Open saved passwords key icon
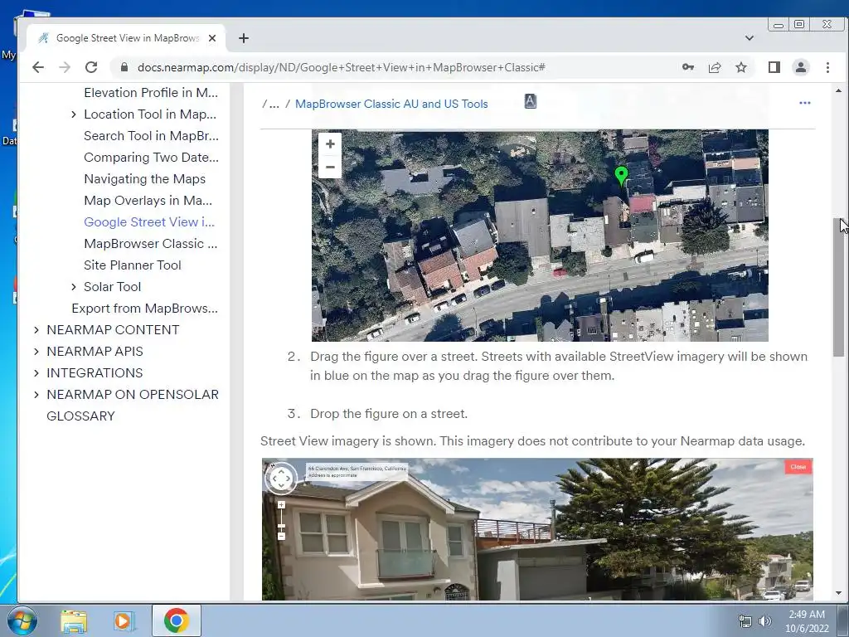This screenshot has width=849, height=637. tap(687, 67)
